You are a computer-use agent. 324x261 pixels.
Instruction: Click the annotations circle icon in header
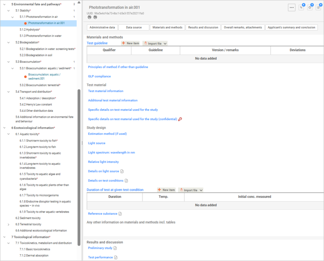(x=310, y=8)
